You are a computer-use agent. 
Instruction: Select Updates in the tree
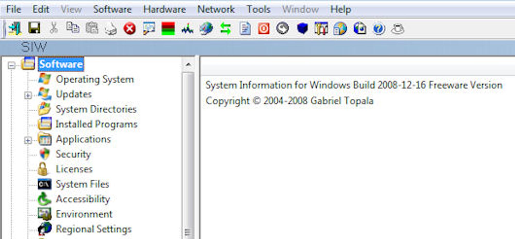pos(74,94)
